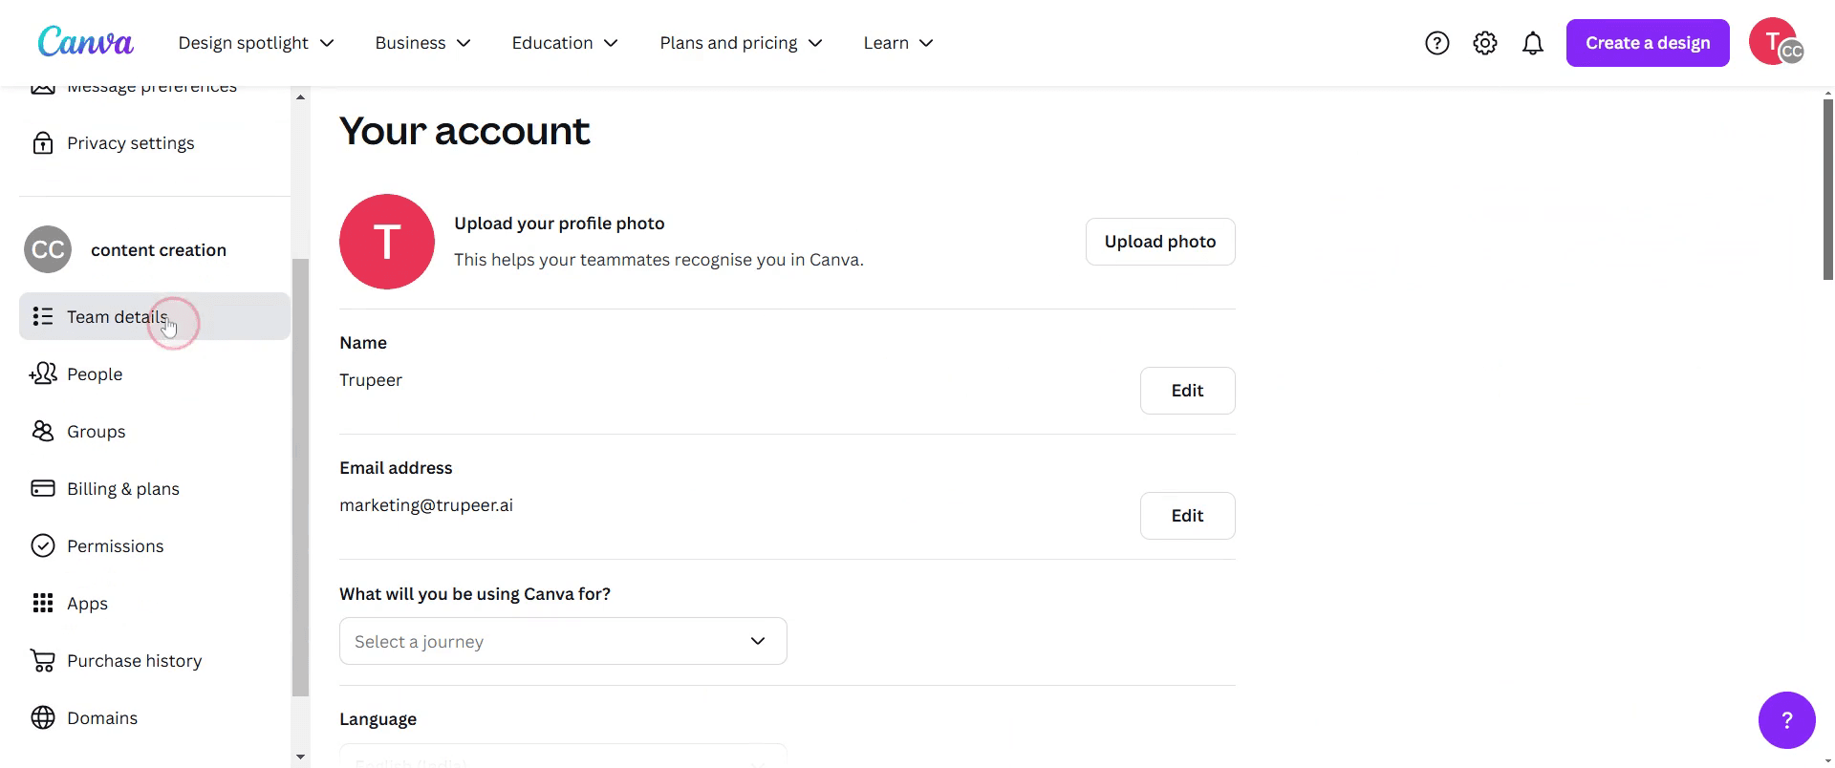This screenshot has width=1835, height=768.
Task: Expand the Plans and pricing menu
Action: (741, 43)
